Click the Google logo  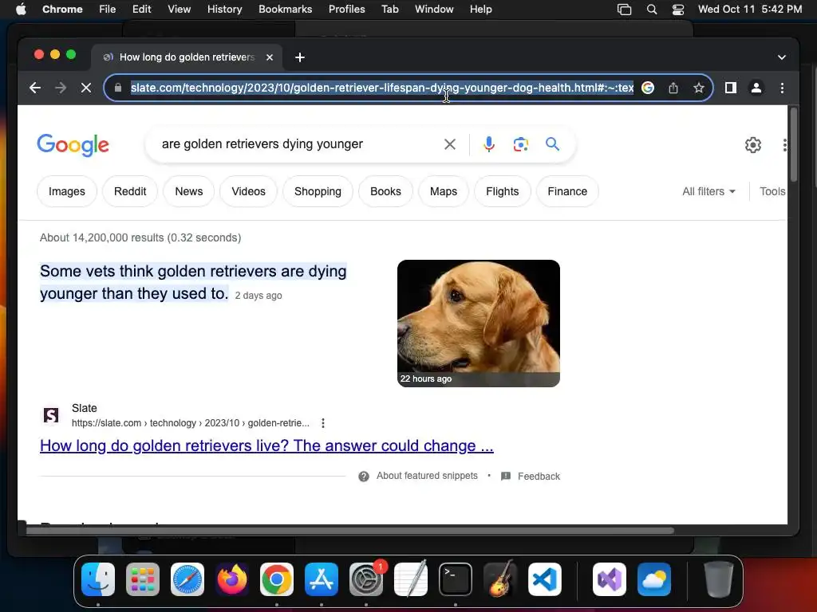(73, 145)
